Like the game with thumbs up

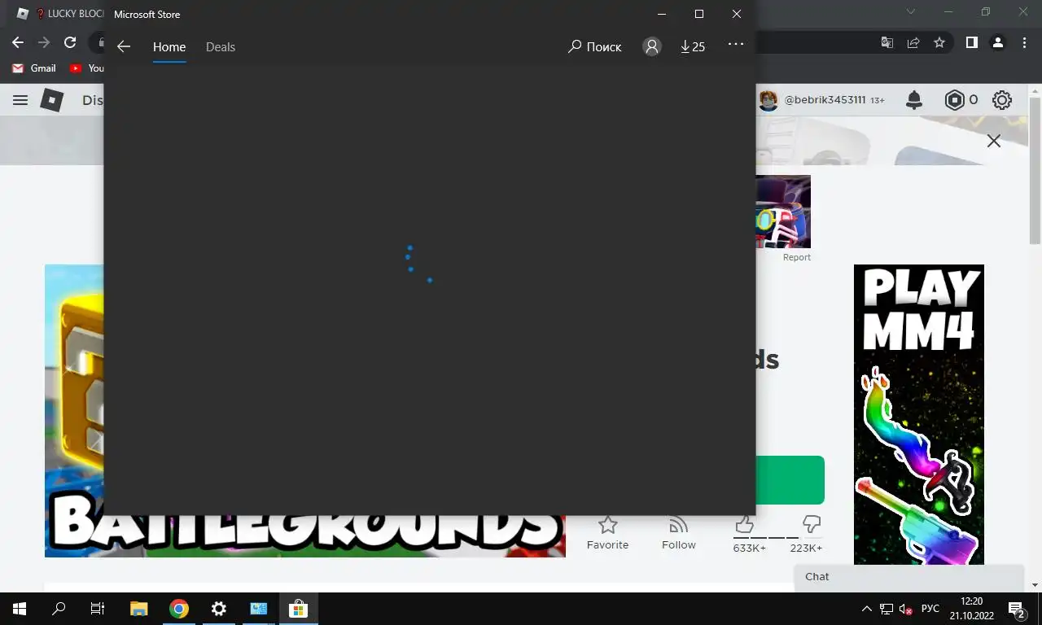(744, 523)
